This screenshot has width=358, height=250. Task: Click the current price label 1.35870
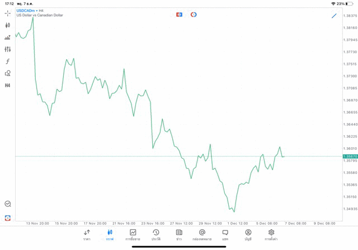(x=350, y=157)
